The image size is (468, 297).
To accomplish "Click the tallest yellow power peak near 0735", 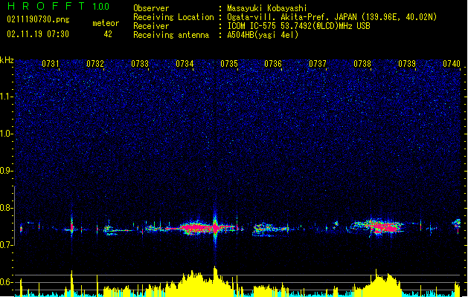I will (x=215, y=280).
